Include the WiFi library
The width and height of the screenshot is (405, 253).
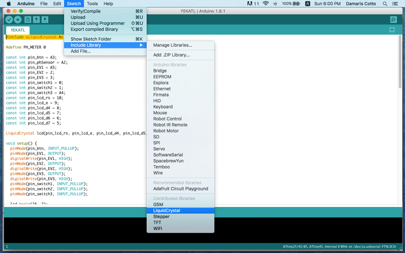point(180,229)
